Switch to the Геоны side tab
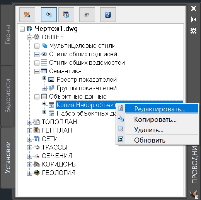201x200 pixels. tap(7, 34)
